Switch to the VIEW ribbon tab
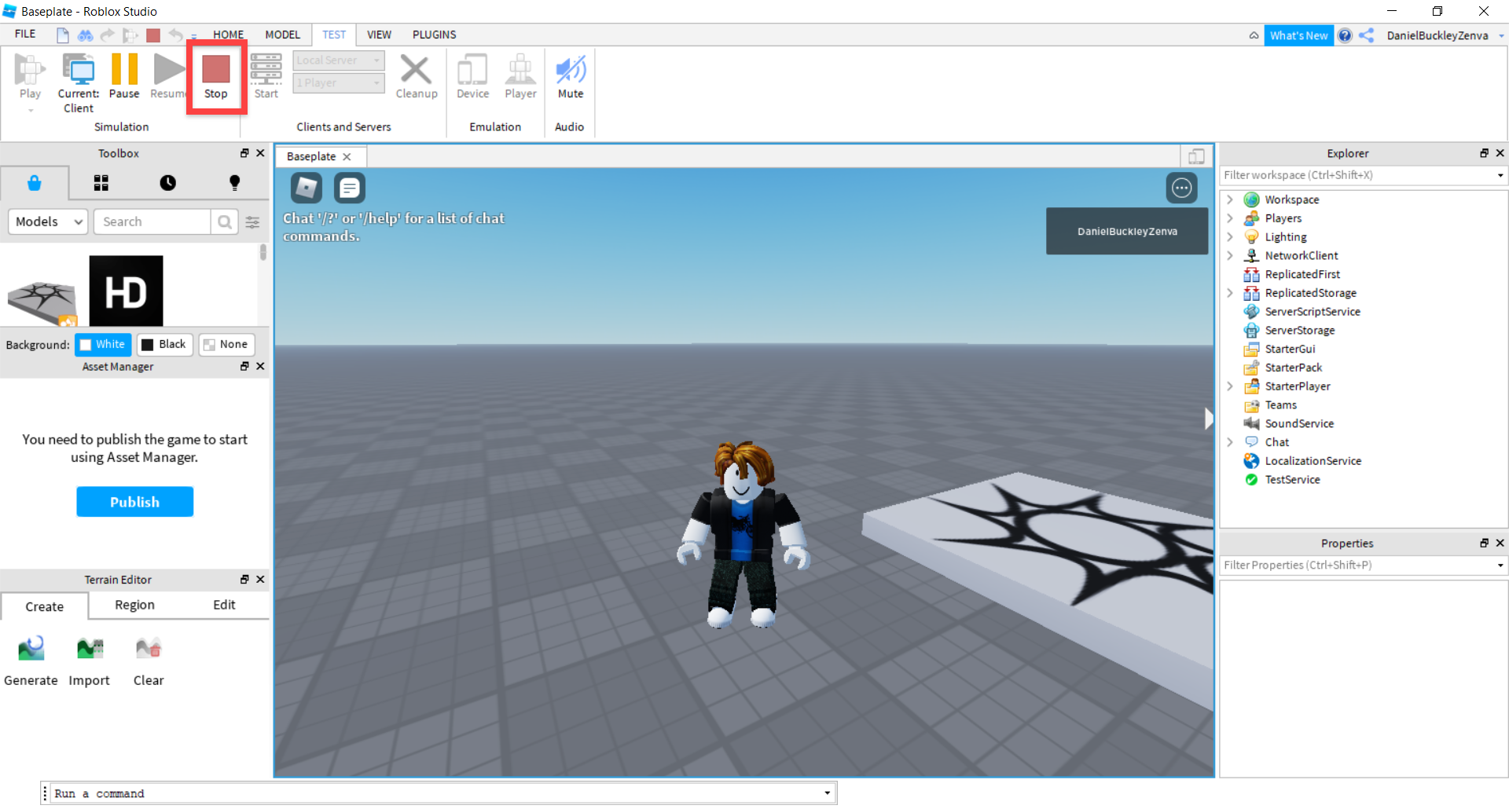The image size is (1509, 809). coord(379,35)
